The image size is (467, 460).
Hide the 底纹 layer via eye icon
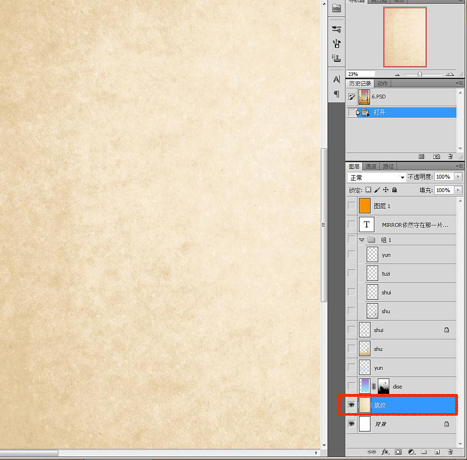click(x=351, y=405)
